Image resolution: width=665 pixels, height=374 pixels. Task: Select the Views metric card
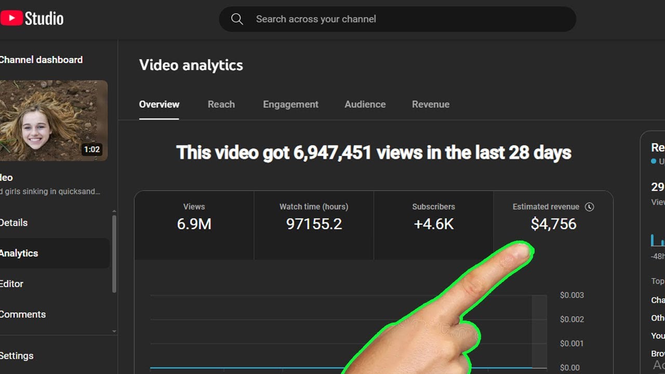(x=194, y=225)
